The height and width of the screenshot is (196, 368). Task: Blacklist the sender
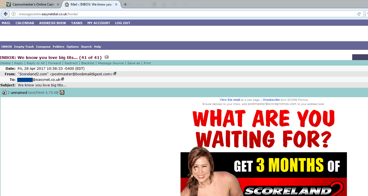coord(88,63)
